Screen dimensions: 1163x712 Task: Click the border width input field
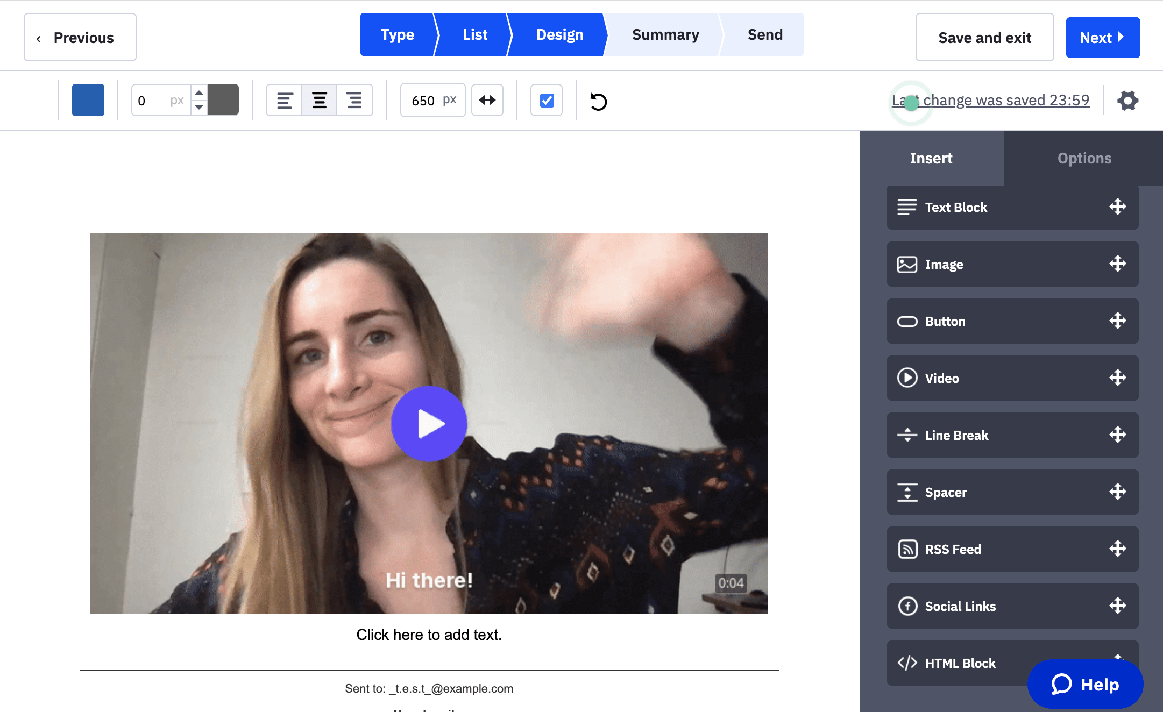(x=161, y=101)
